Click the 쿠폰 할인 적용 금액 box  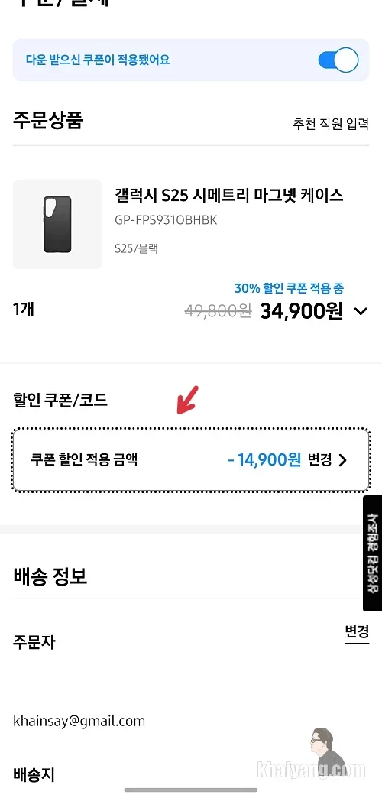(x=191, y=460)
